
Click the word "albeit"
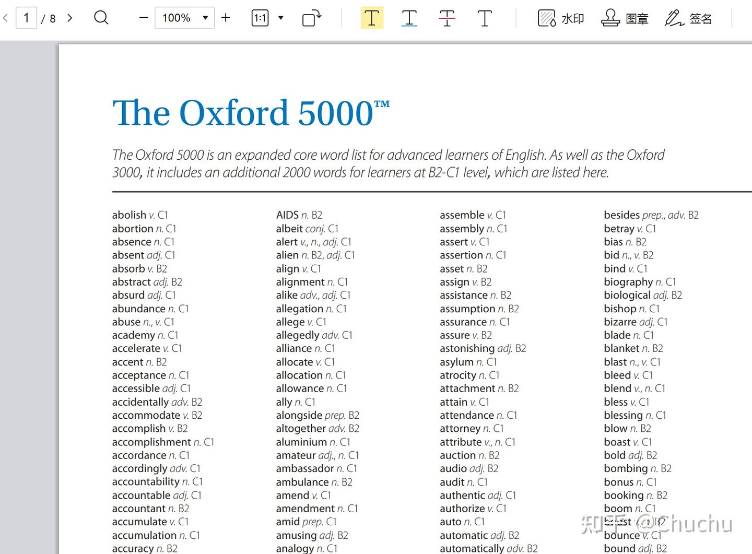click(x=289, y=229)
